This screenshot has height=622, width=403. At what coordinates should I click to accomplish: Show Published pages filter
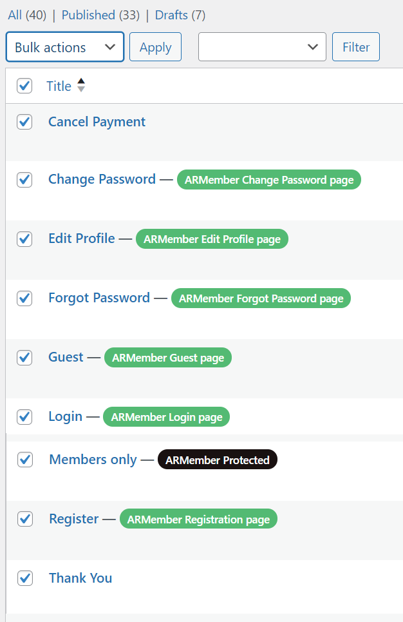[x=88, y=15]
